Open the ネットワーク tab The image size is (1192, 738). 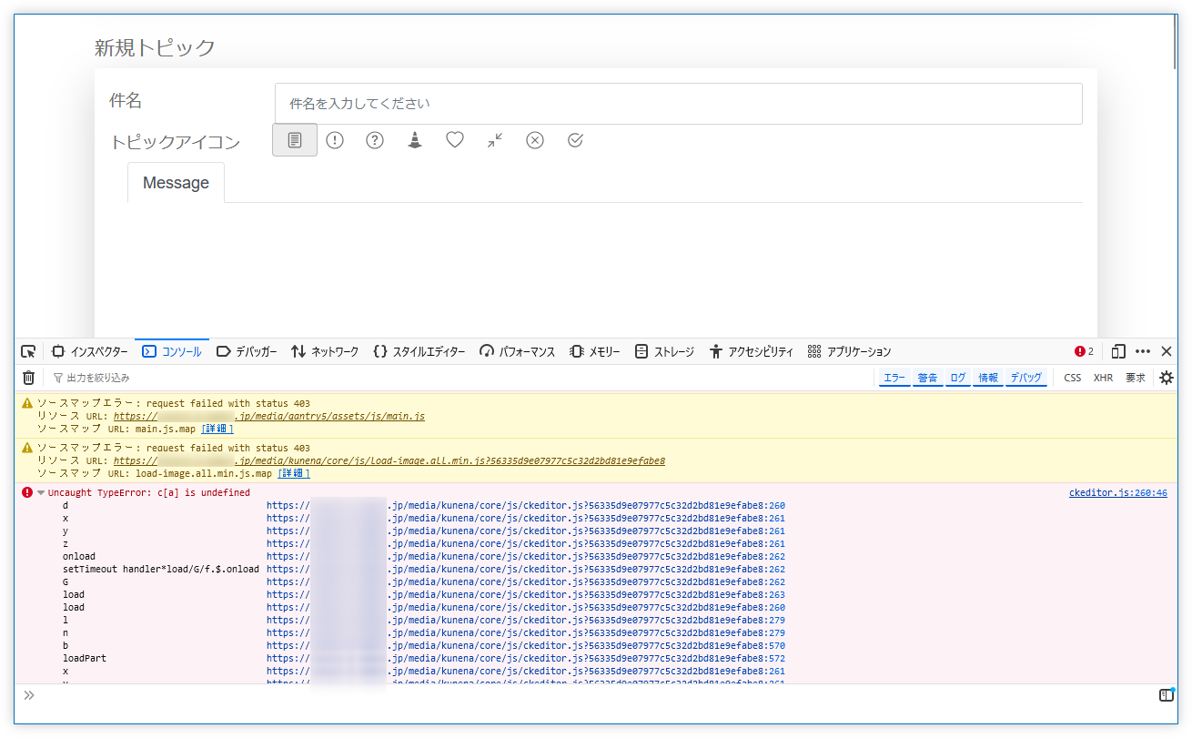[x=325, y=351]
